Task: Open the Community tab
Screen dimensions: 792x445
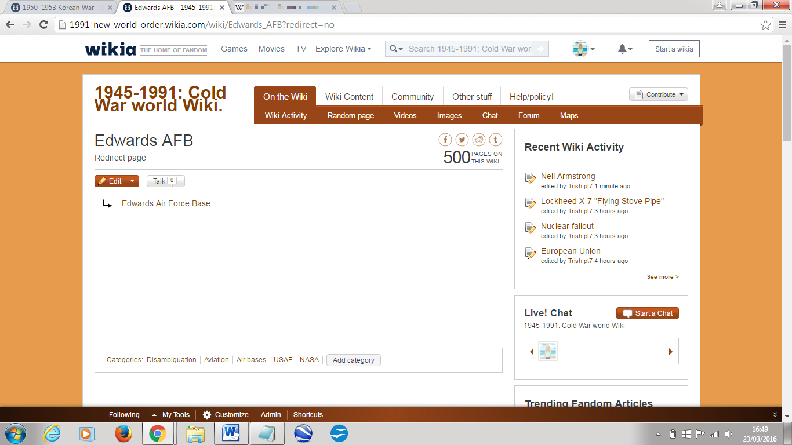Action: (x=412, y=97)
